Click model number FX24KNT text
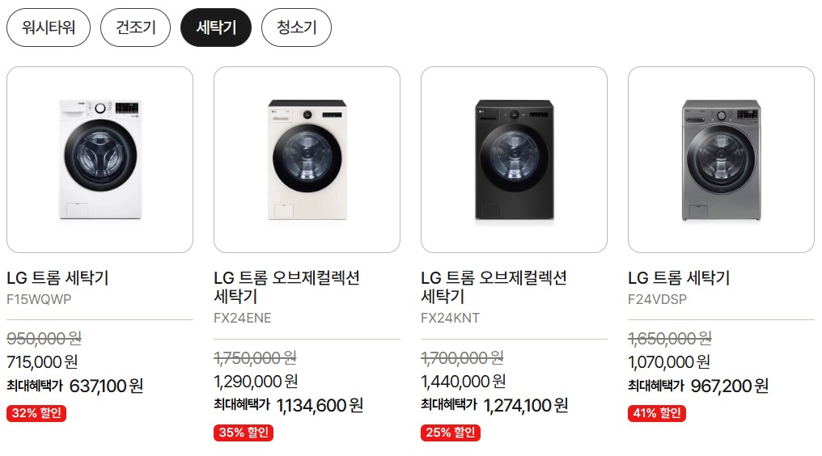This screenshot has width=822, height=456. [450, 319]
